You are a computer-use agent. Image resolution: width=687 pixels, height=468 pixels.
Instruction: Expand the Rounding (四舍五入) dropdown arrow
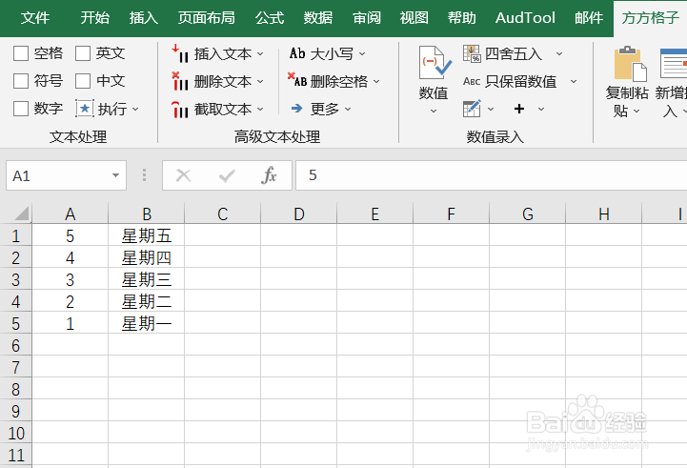click(x=559, y=53)
